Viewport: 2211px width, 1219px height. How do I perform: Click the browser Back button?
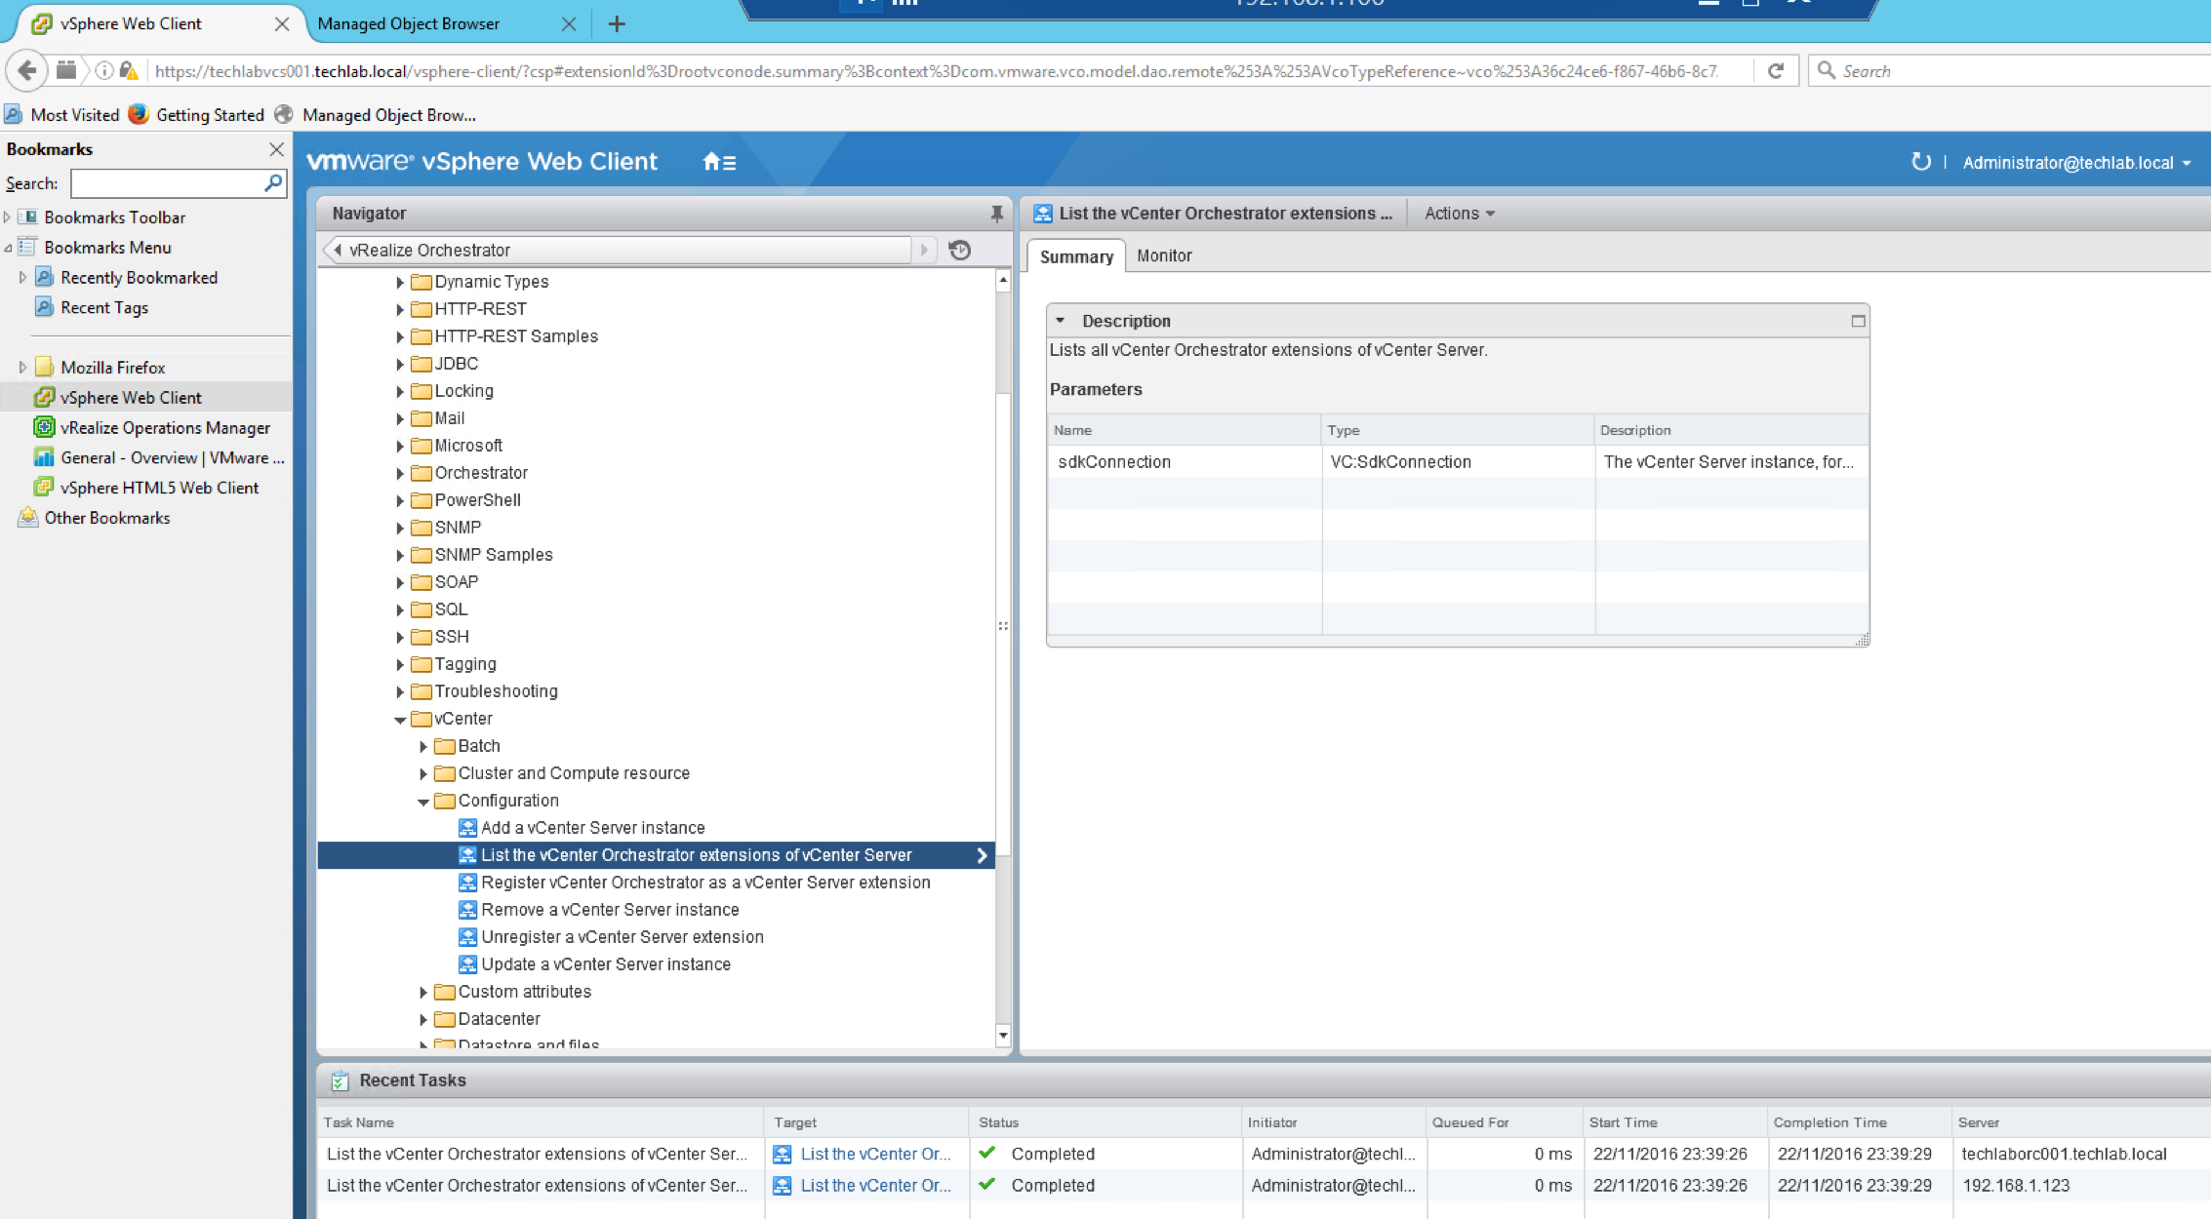click(27, 70)
